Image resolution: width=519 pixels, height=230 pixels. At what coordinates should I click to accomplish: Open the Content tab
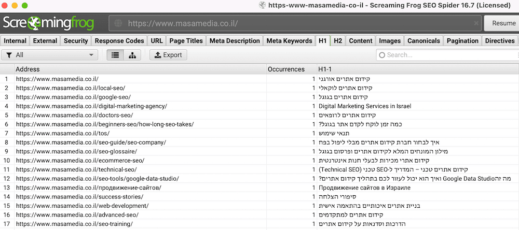coord(361,40)
